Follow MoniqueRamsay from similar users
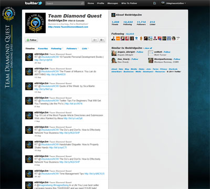This screenshot has height=189, width=210. pyautogui.click(x=177, y=59)
